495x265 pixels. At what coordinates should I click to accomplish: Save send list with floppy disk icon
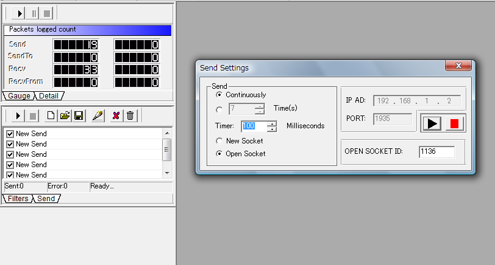(78, 115)
